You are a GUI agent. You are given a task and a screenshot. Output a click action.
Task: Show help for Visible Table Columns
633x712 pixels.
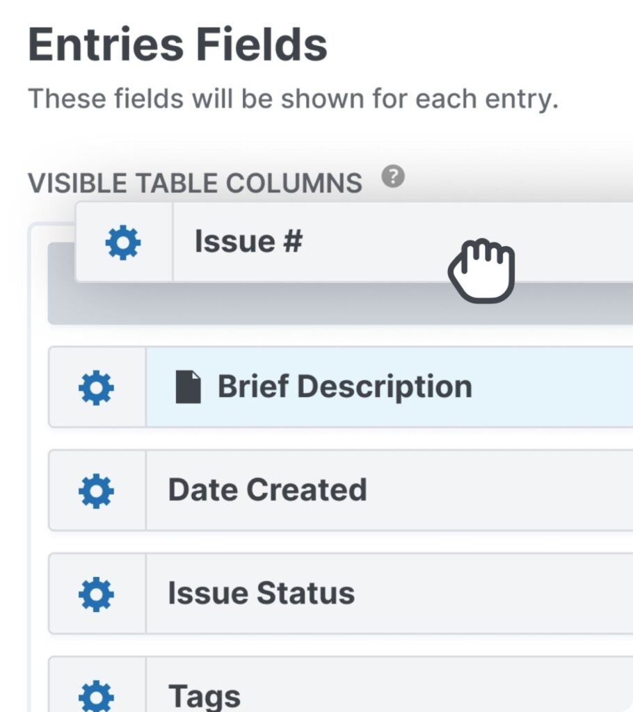tap(393, 177)
